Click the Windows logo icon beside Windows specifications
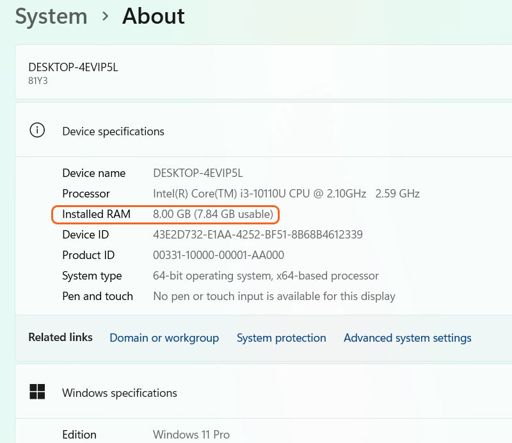The width and height of the screenshot is (512, 443). click(x=37, y=392)
